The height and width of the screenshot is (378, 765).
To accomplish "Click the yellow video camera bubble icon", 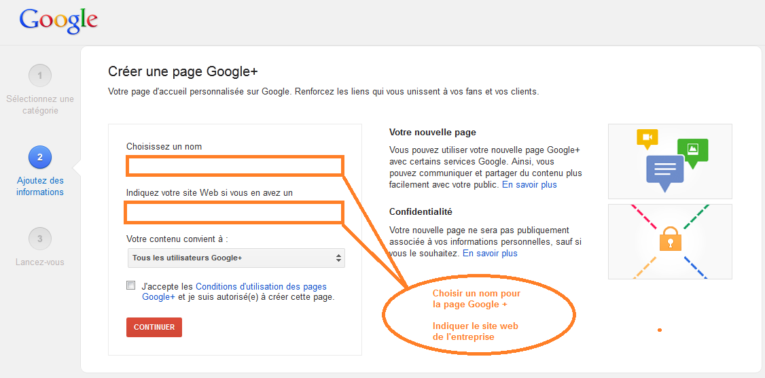I will point(647,138).
